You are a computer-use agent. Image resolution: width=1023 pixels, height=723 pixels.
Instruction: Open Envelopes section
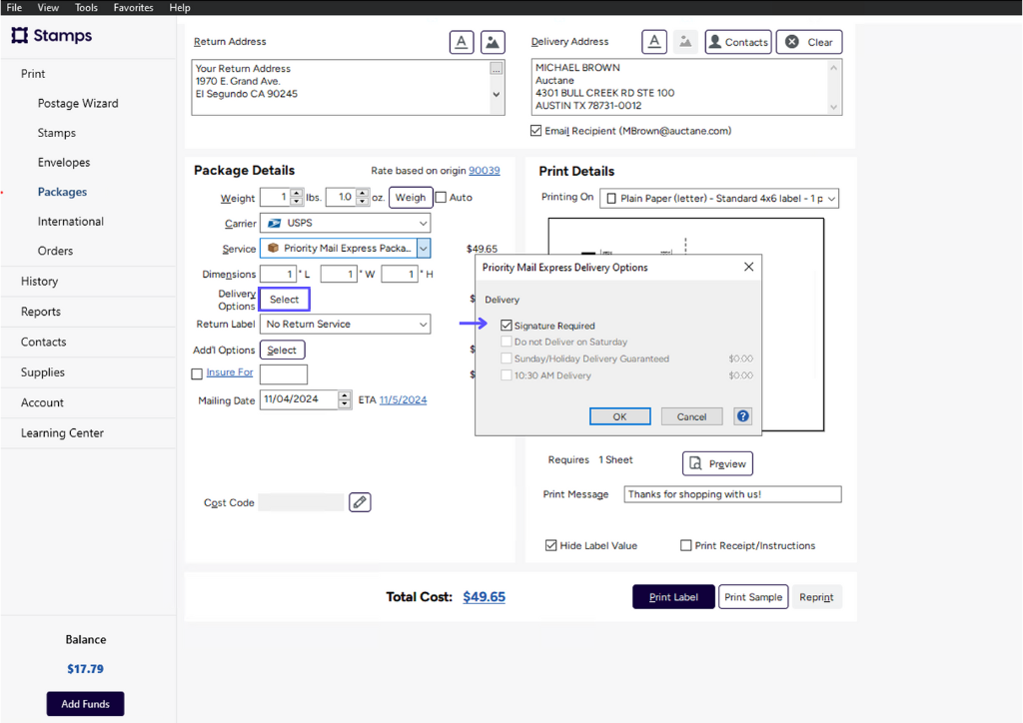coord(64,163)
